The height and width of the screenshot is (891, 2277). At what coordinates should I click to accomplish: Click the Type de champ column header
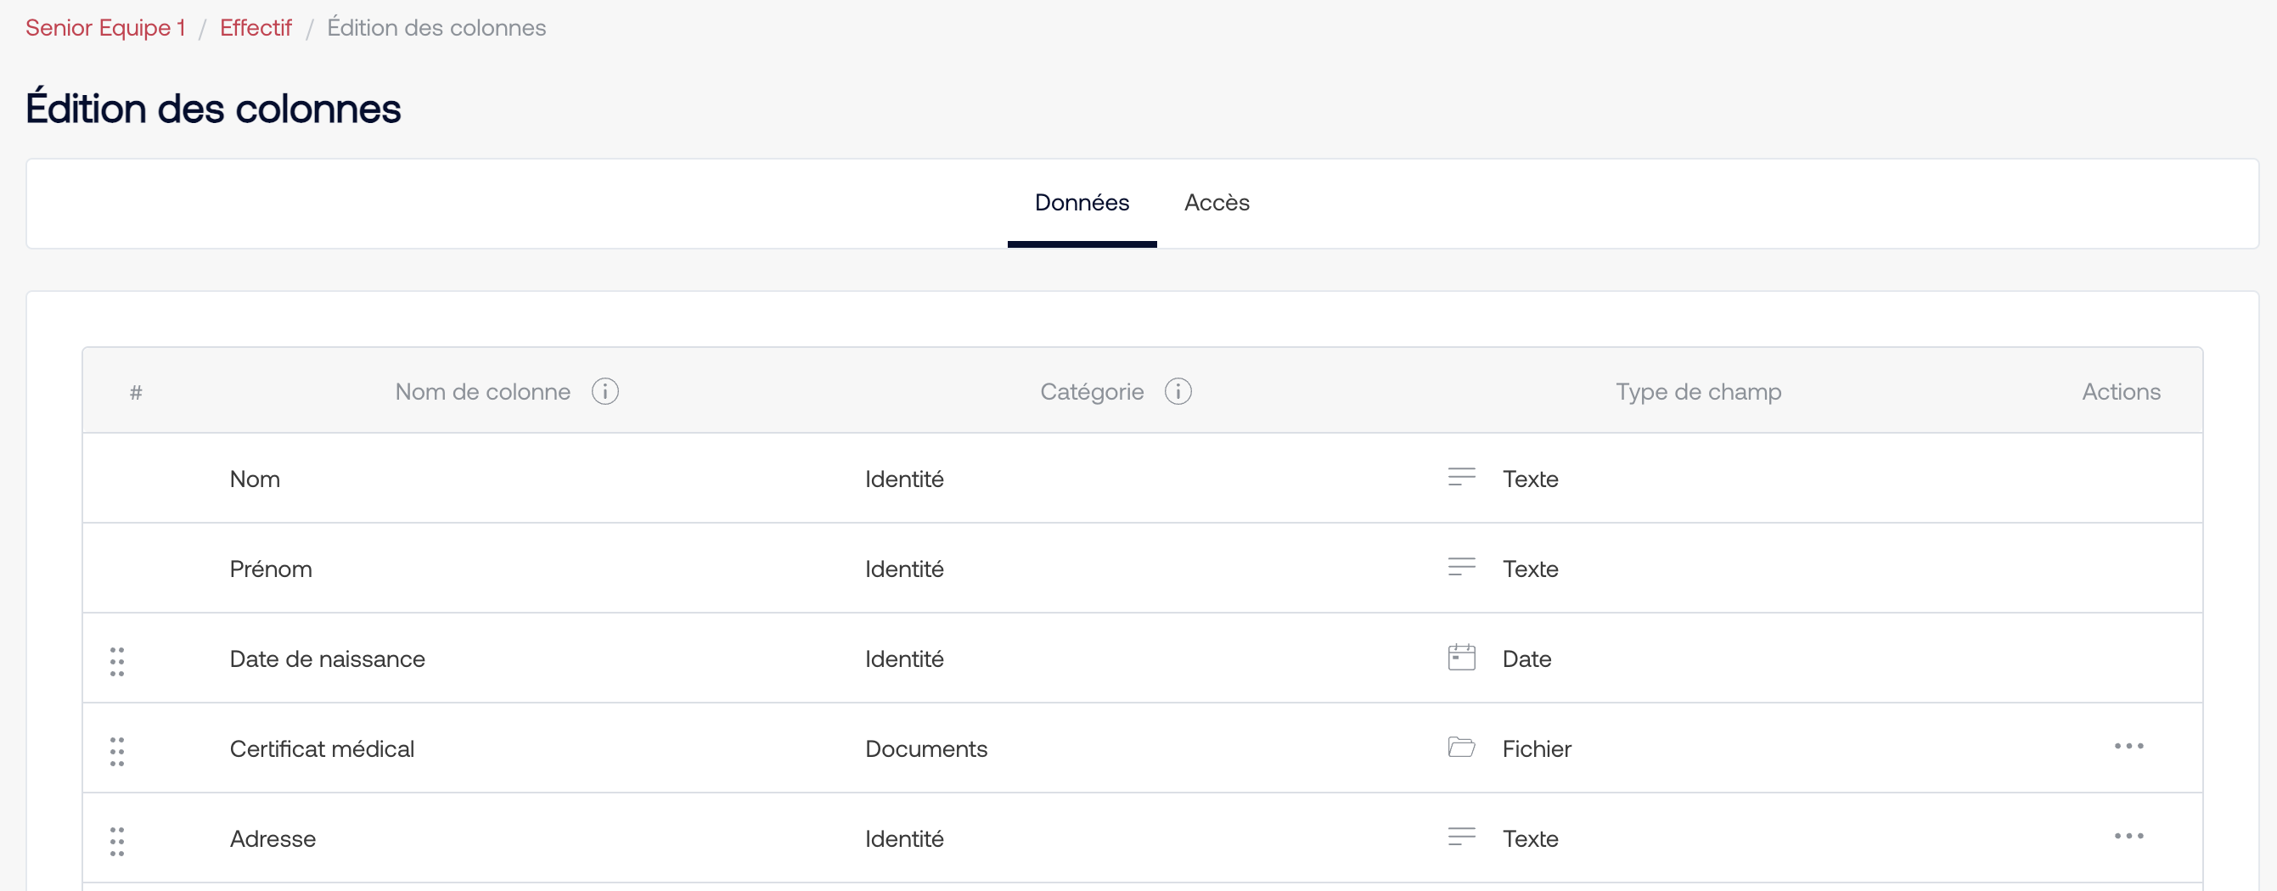[1697, 391]
